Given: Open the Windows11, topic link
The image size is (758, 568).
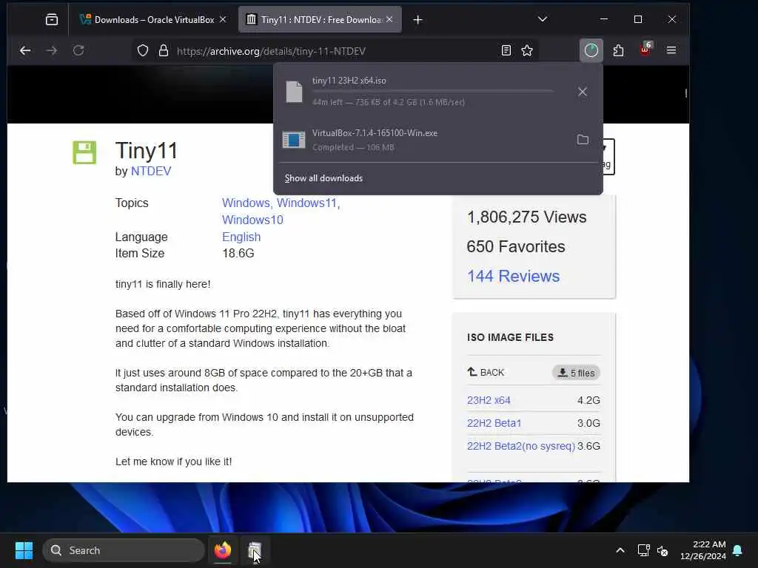Looking at the screenshot, I should (x=309, y=203).
